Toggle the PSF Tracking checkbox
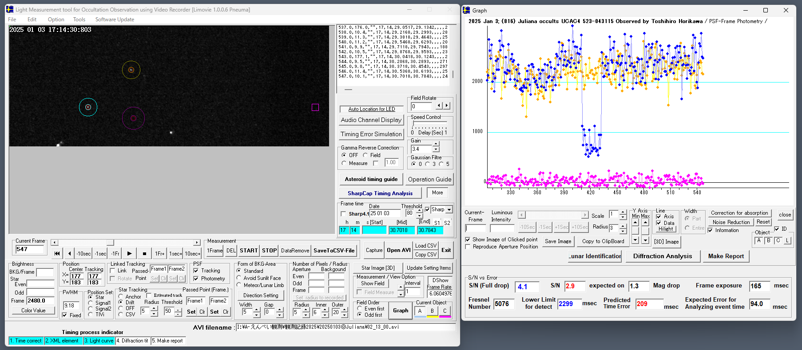The height and width of the screenshot is (350, 802). (196, 271)
